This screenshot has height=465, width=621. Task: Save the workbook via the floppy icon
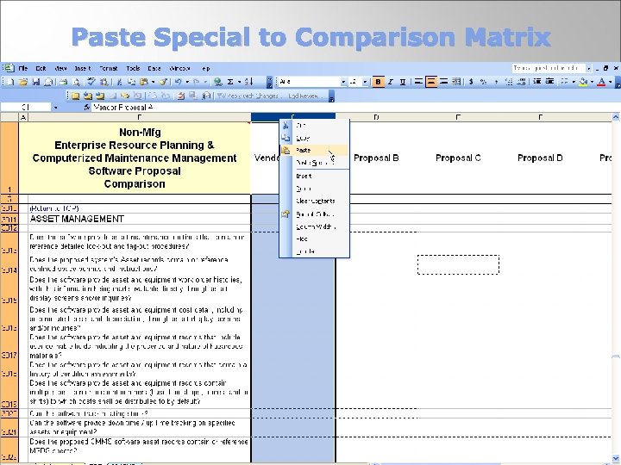[x=36, y=82]
